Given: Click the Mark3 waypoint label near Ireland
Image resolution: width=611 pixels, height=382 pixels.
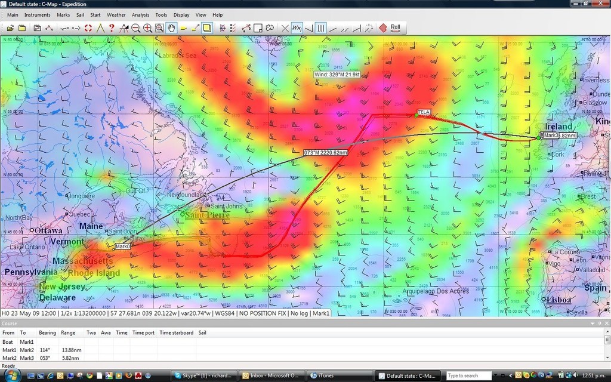Looking at the screenshot, I should click(x=551, y=135).
